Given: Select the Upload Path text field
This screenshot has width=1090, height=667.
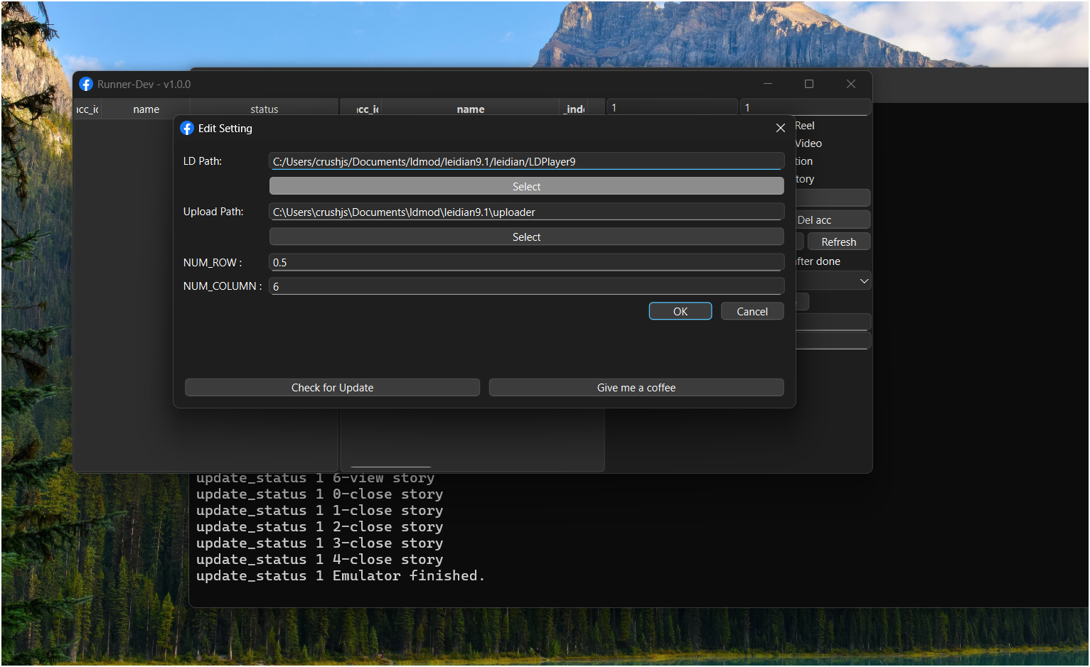Looking at the screenshot, I should click(526, 211).
